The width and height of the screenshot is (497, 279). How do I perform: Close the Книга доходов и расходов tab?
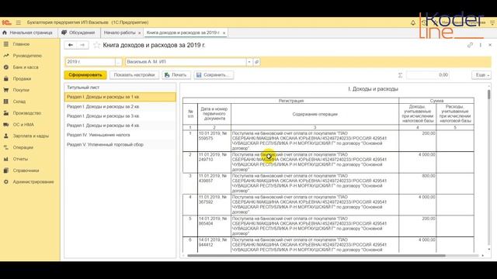(224, 33)
